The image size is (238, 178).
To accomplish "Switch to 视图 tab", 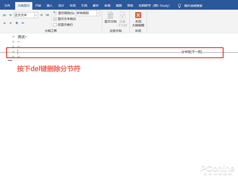I will [119, 6].
